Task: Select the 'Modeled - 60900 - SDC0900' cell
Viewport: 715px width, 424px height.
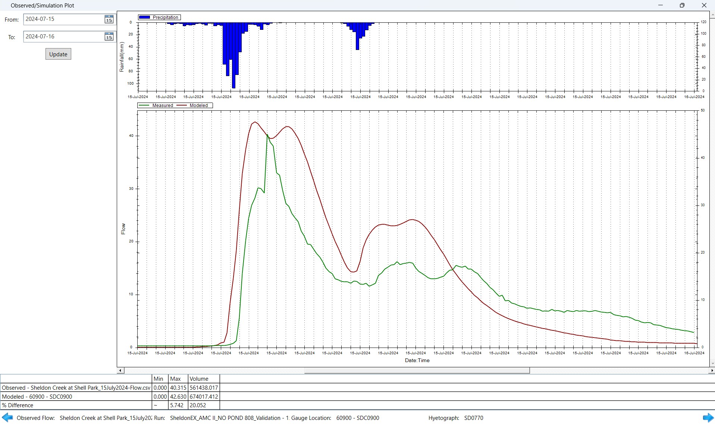Action: (76, 396)
